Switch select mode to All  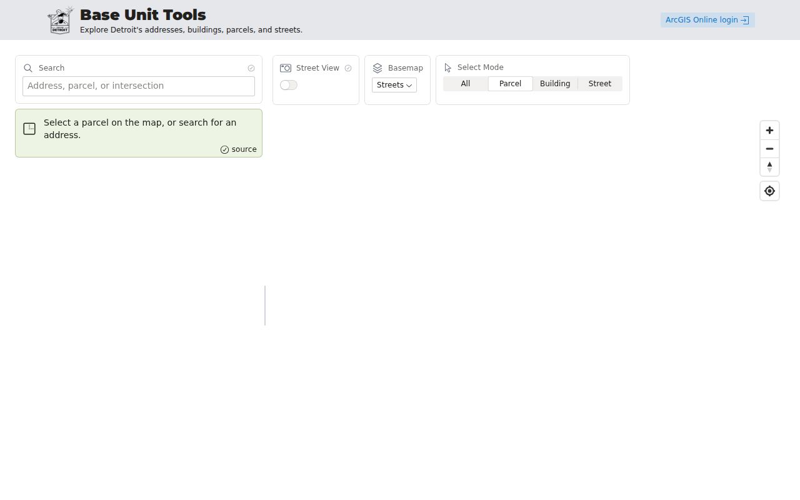coord(466,84)
